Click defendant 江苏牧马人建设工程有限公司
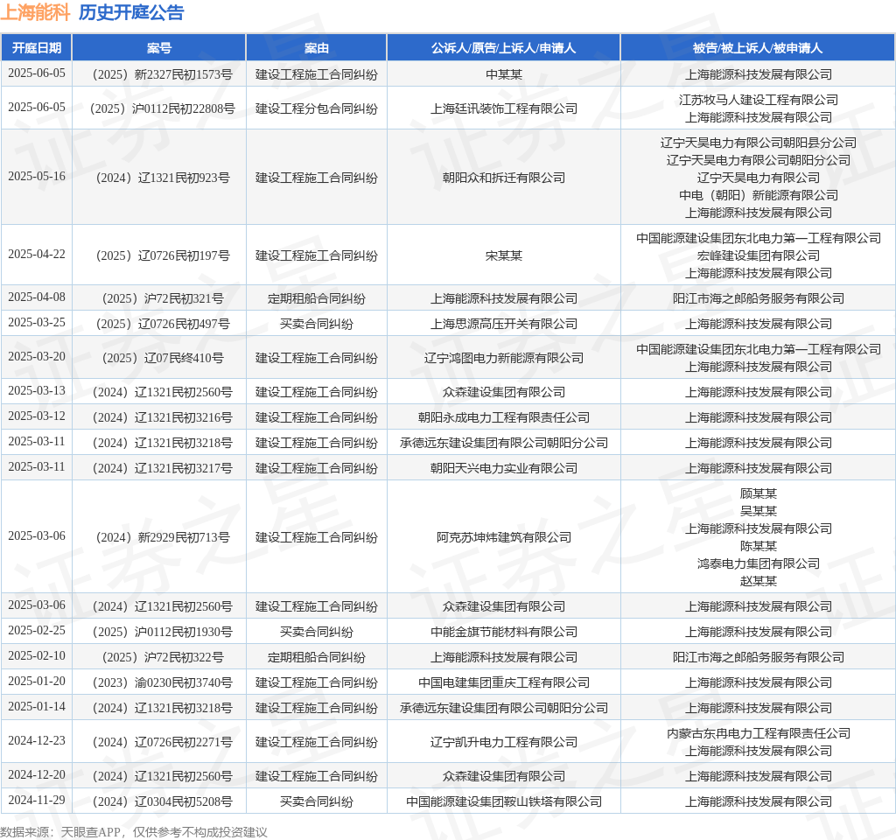The height and width of the screenshot is (840, 896). pyautogui.click(x=759, y=100)
